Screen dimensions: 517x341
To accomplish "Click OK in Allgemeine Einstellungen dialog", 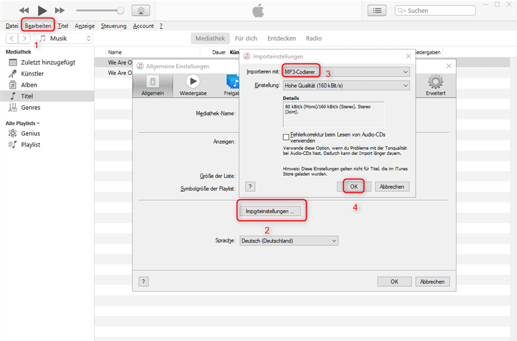I will [x=394, y=282].
